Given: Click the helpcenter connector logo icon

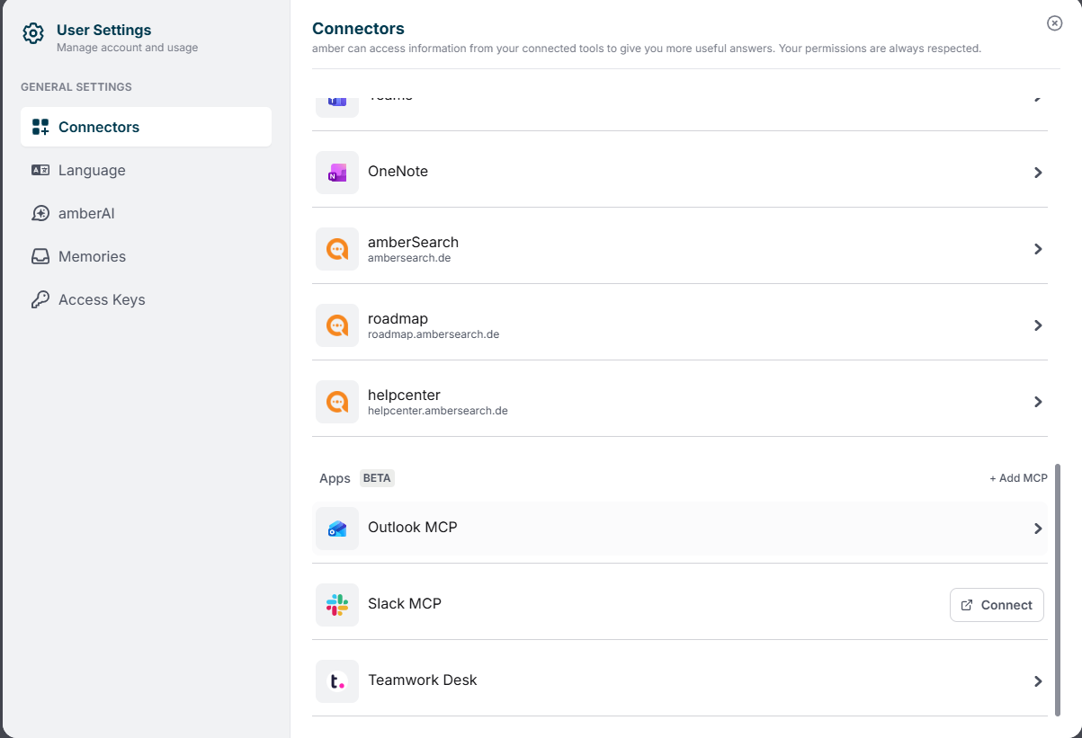Looking at the screenshot, I should (x=337, y=402).
